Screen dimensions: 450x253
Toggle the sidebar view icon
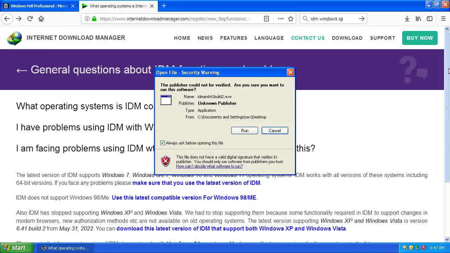430,19
